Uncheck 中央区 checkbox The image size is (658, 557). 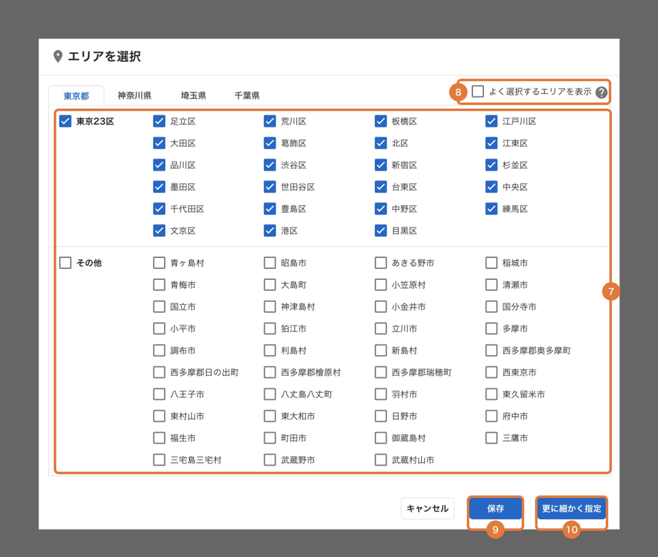(491, 187)
